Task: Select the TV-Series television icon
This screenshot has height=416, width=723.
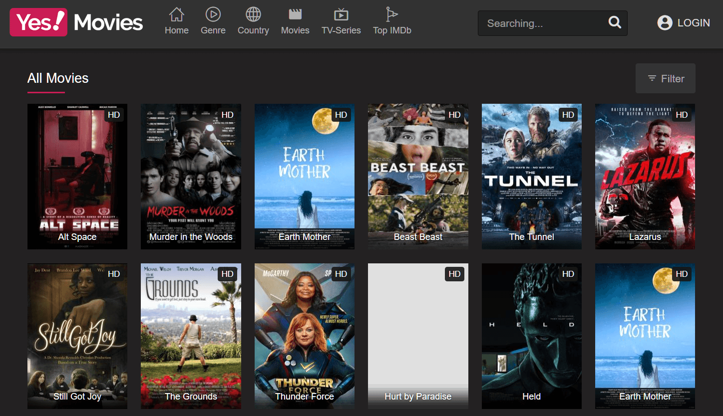Action: click(341, 14)
